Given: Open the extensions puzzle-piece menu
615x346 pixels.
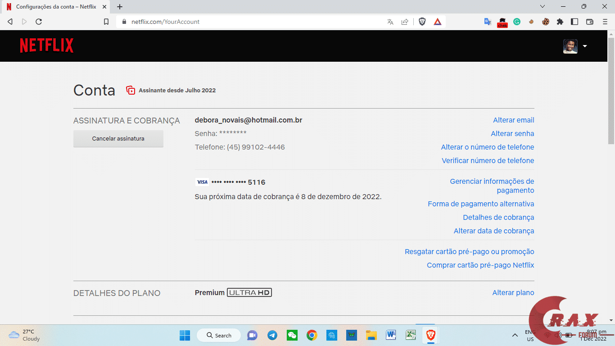Looking at the screenshot, I should tap(560, 22).
